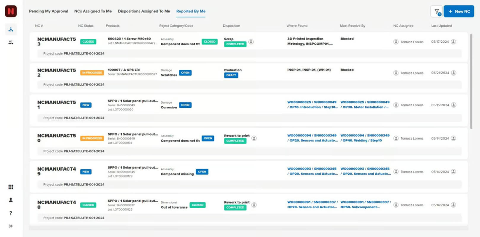Click the COMPLETED badge under Scrap
The height and width of the screenshot is (237, 480).
[x=235, y=44]
